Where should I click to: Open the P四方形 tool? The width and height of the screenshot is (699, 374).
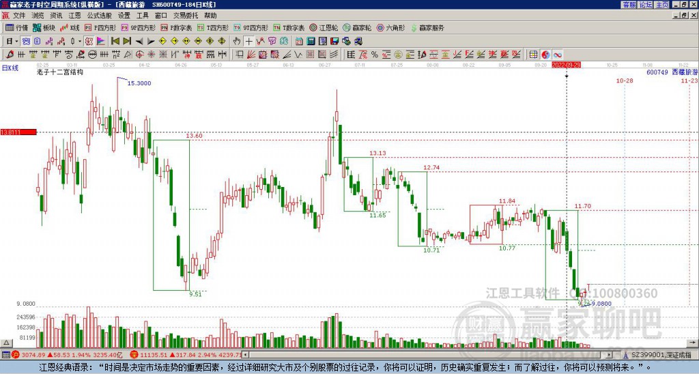tap(100, 27)
